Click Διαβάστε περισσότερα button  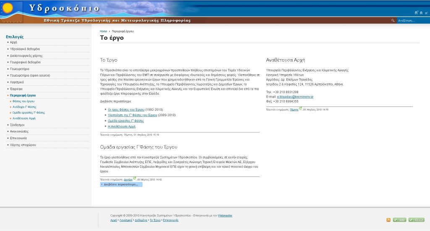point(121,184)
